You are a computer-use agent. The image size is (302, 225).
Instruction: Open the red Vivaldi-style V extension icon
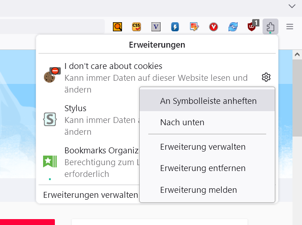(x=214, y=27)
